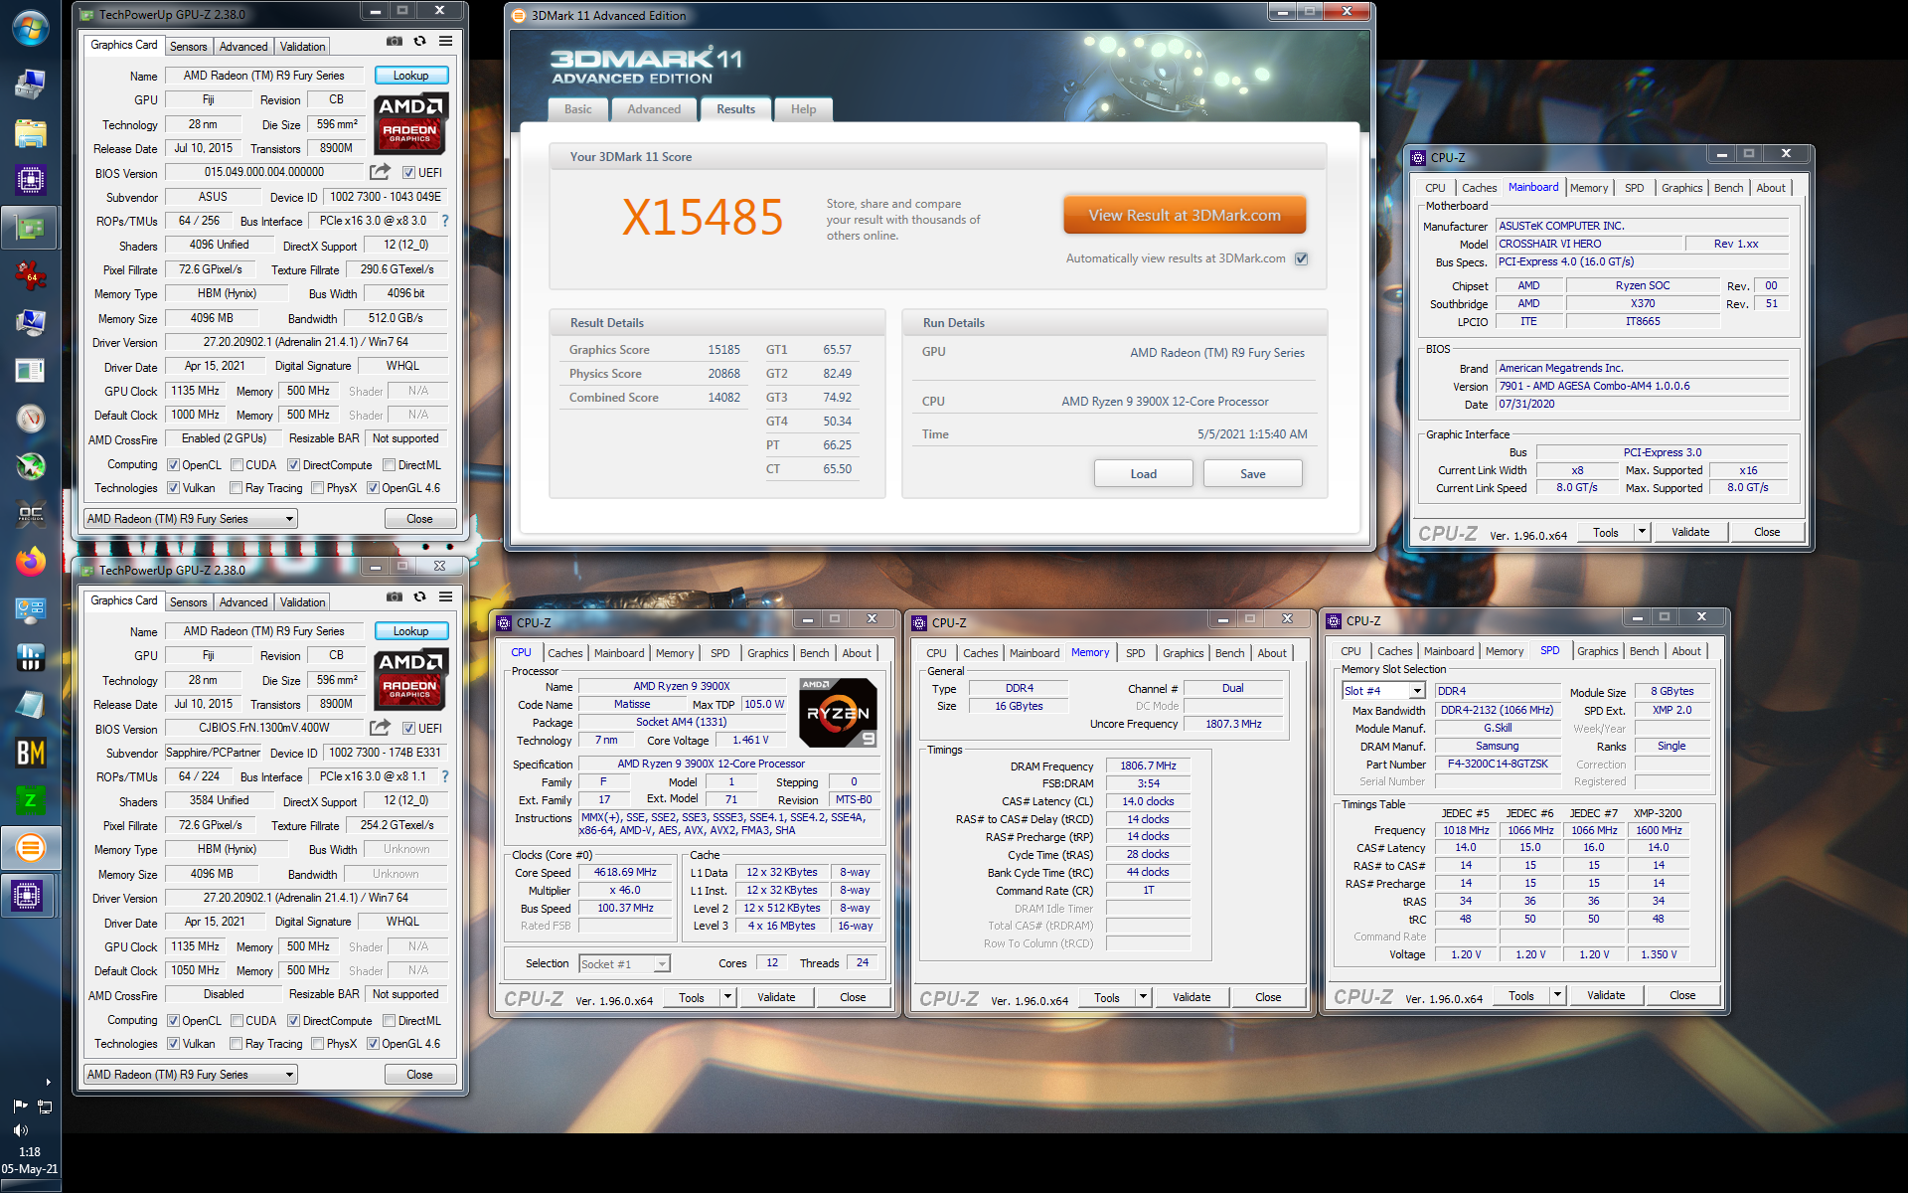The height and width of the screenshot is (1193, 1908).
Task: Toggle UEFI checkbox in bottom GPU-Z
Action: click(x=409, y=729)
